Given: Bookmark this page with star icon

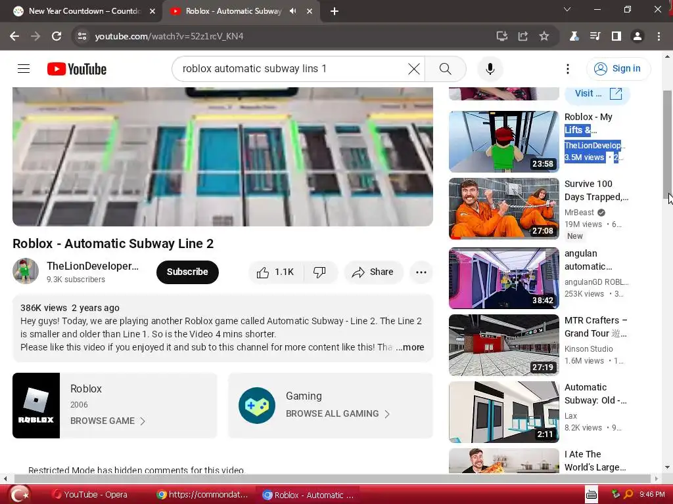Looking at the screenshot, I should pos(544,37).
